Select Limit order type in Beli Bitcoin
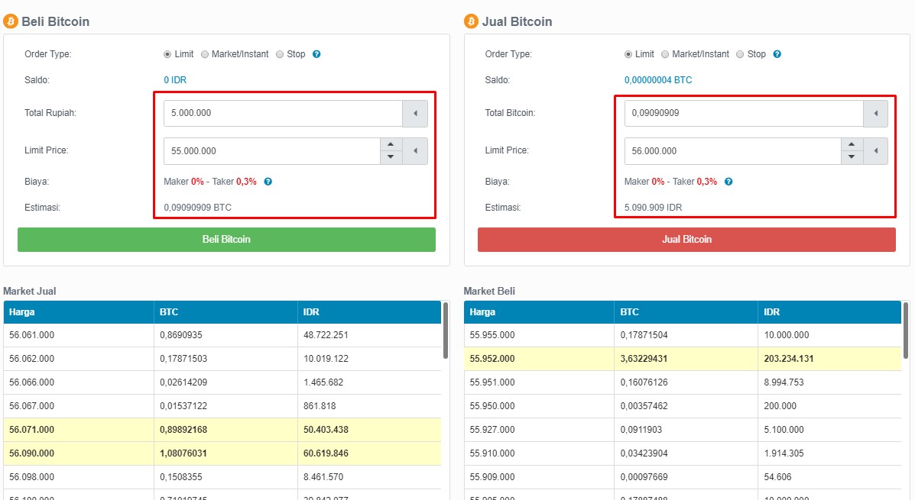 167,54
